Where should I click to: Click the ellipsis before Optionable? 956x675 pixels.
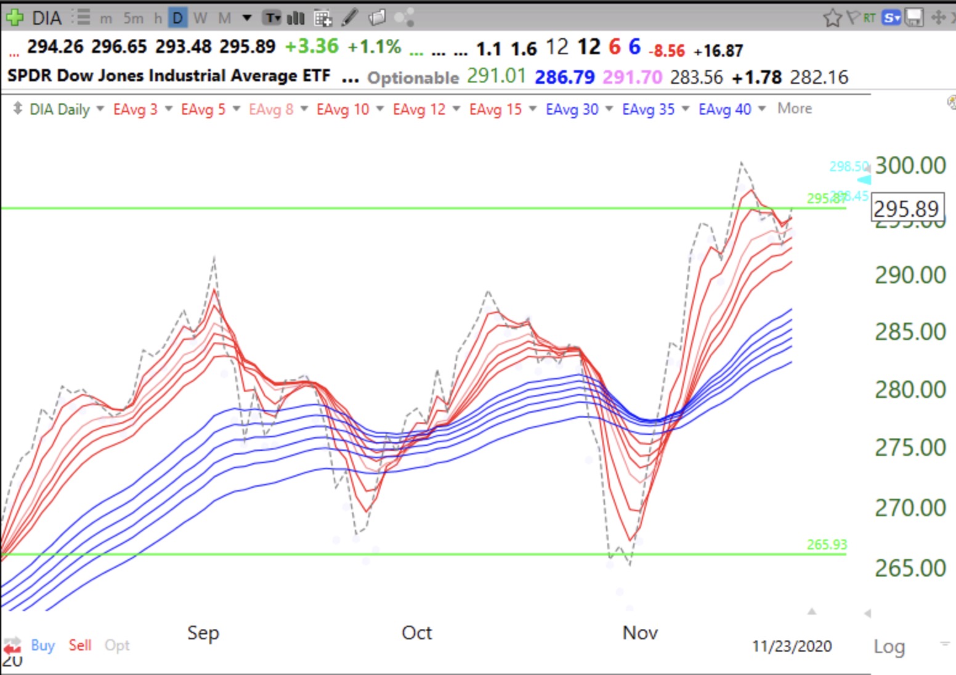click(x=350, y=79)
